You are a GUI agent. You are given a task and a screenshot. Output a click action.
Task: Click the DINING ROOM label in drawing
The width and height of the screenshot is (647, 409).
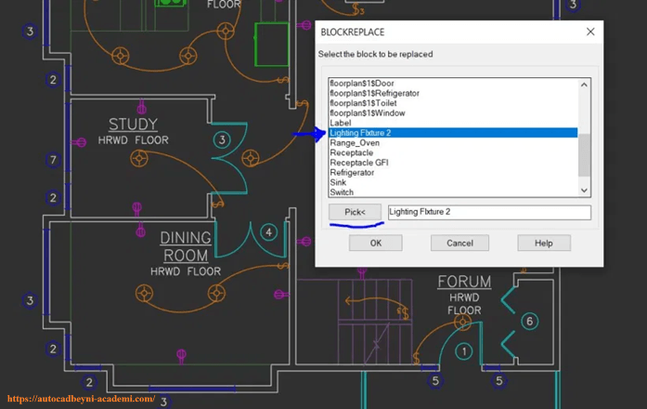point(186,246)
